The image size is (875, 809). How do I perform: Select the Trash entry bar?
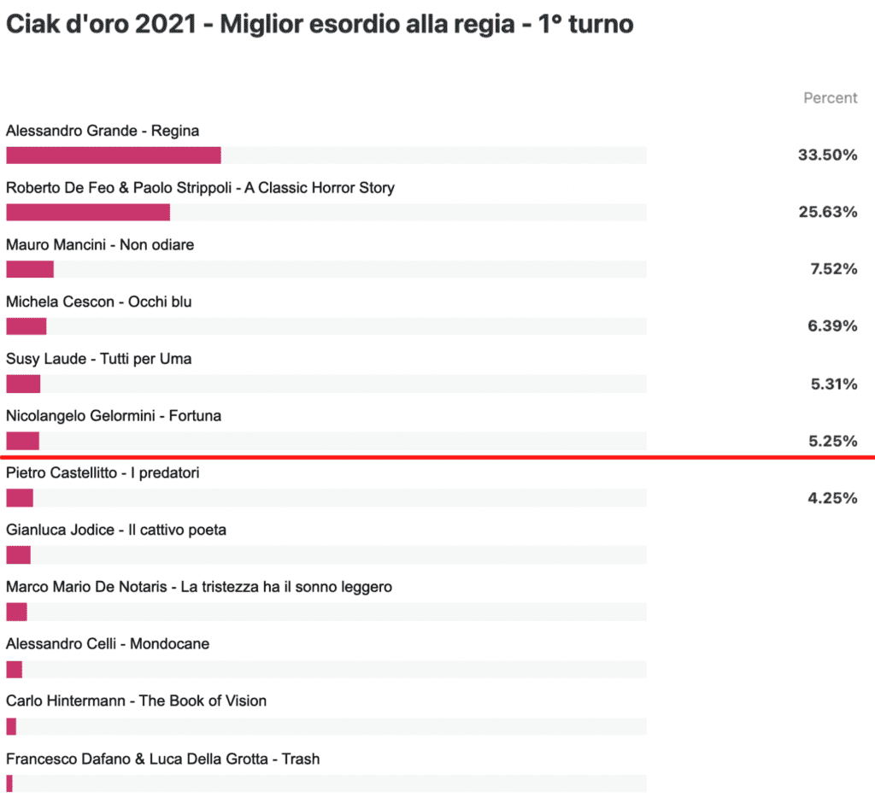click(326, 783)
